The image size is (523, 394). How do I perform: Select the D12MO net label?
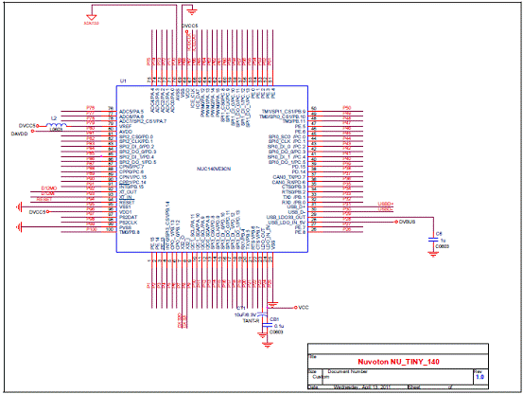[49, 188]
